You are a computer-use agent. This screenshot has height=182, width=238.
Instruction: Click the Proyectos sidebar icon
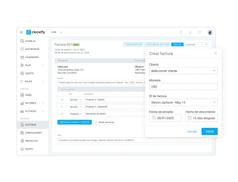tap(22, 141)
